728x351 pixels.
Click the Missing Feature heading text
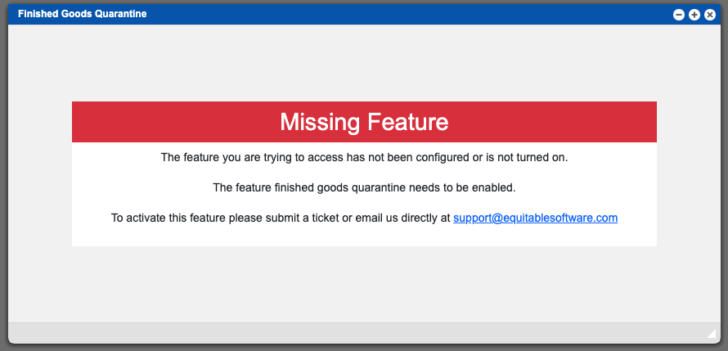(364, 122)
